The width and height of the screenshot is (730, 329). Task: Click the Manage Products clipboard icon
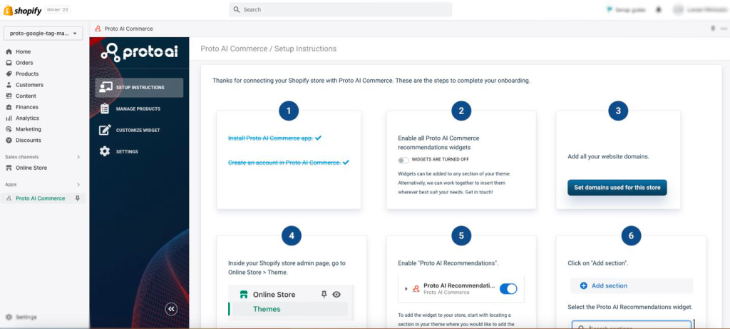tap(106, 108)
